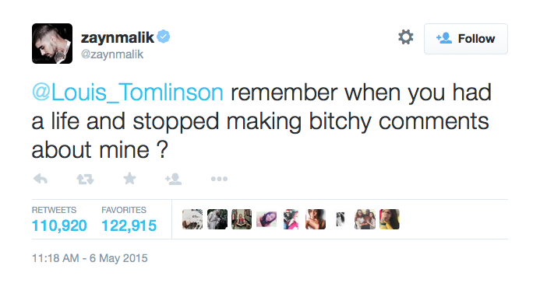Viewport: 540px width, 290px height.
Task: Retweet this tweet via retweet icon
Action: 85,179
